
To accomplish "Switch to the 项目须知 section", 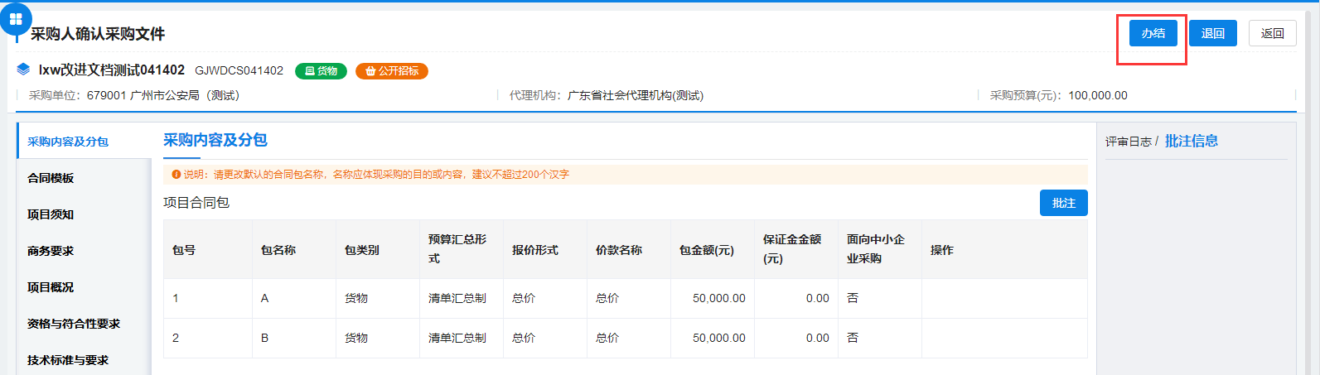I will point(51,214).
